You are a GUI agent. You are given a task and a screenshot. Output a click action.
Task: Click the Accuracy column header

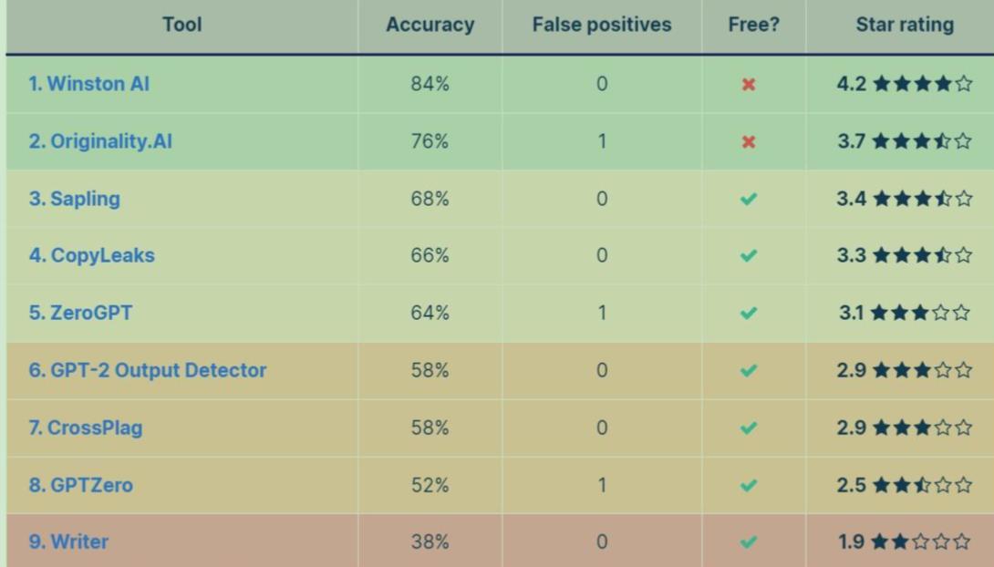[430, 24]
